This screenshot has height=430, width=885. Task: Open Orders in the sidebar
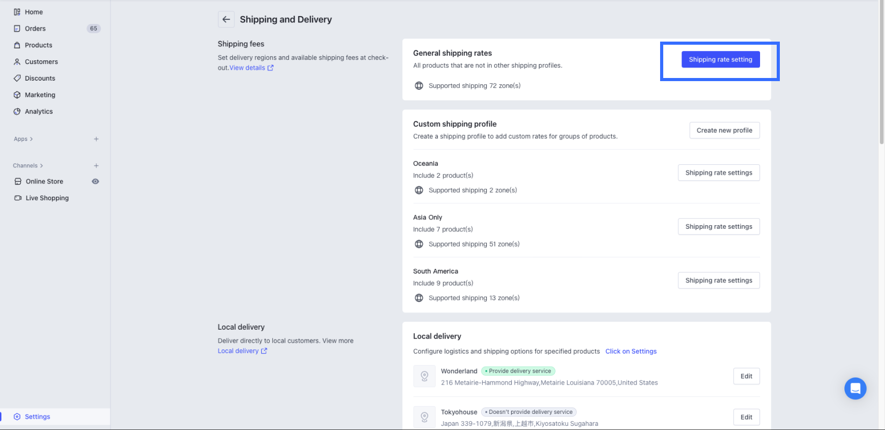[x=35, y=29]
